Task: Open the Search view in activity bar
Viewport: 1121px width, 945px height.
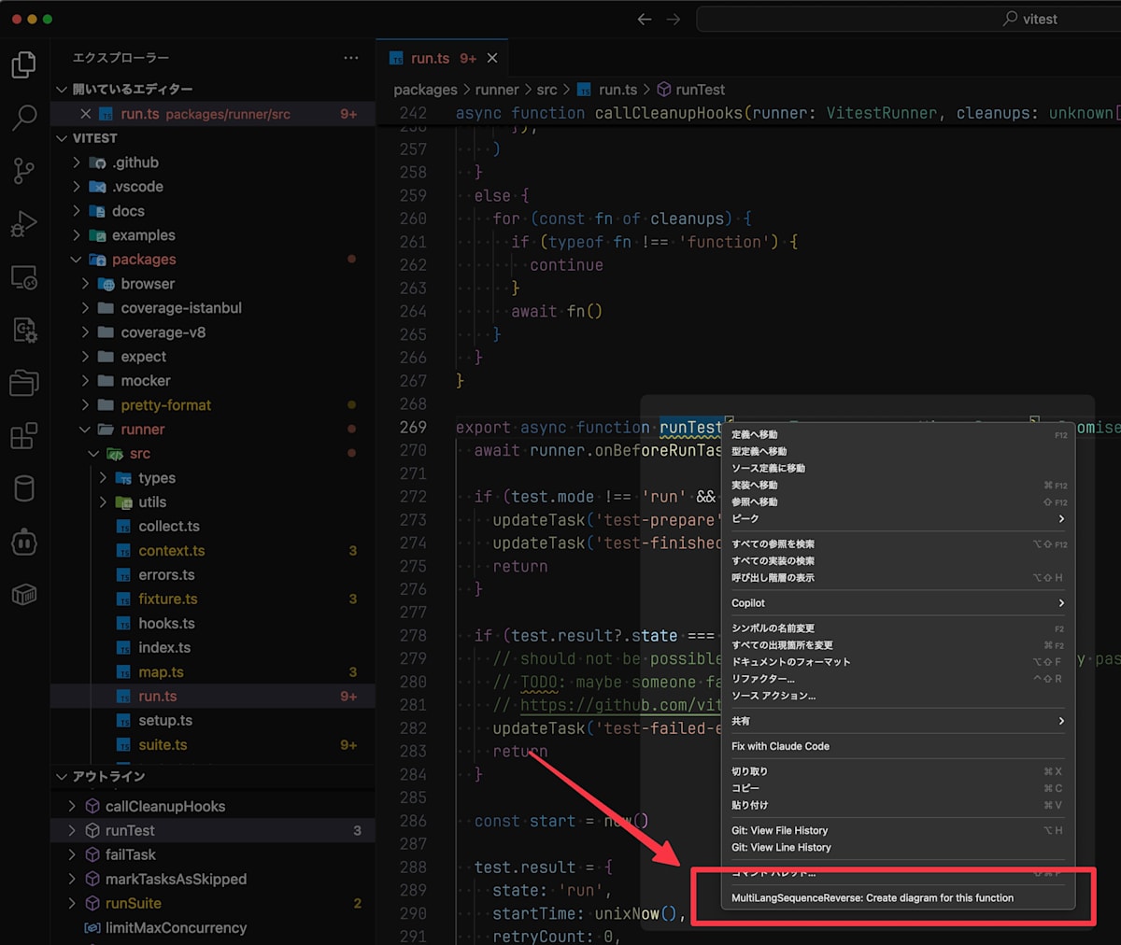Action: tap(24, 118)
